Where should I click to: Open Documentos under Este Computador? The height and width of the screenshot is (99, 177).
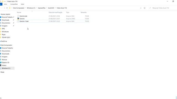point(6,51)
